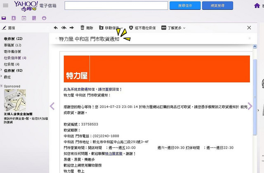Close the message with X icon
Screen dimensions: 264x173
point(249,28)
